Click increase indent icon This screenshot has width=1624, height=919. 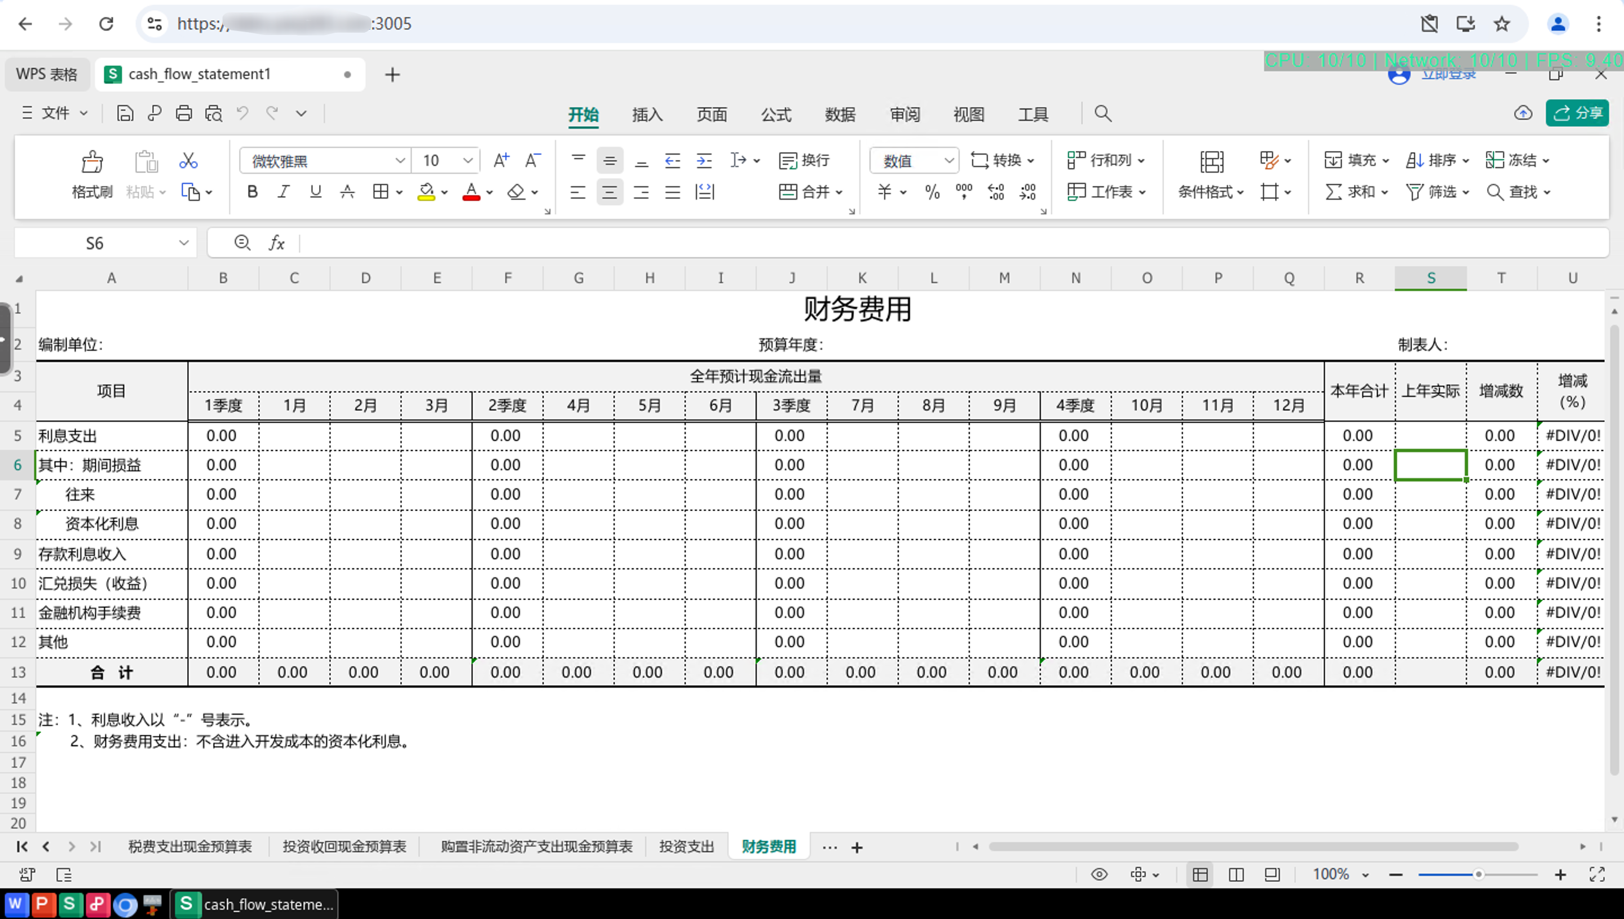(x=704, y=160)
